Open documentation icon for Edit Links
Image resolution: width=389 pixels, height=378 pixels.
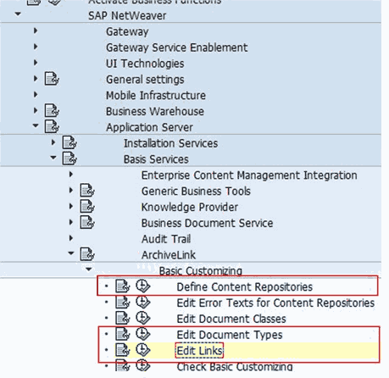tap(123, 350)
